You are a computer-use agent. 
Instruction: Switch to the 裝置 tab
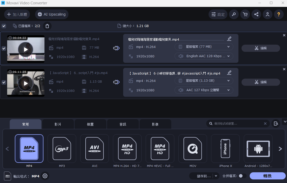click(x=90, y=124)
